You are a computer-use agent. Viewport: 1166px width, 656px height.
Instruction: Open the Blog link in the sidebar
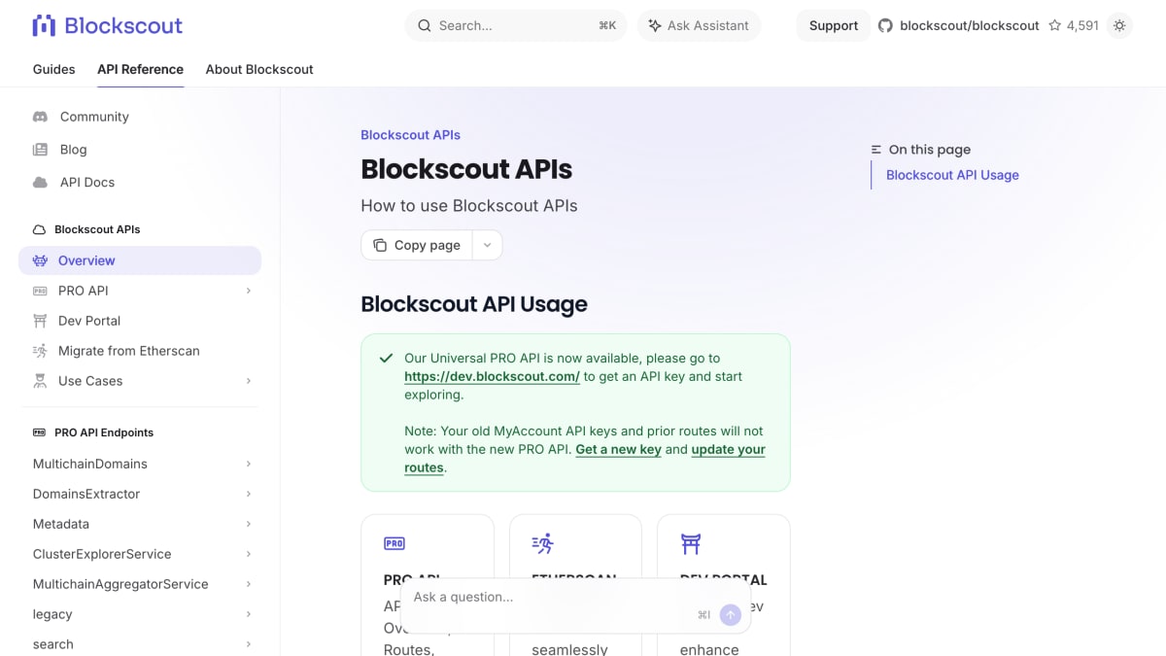click(73, 150)
